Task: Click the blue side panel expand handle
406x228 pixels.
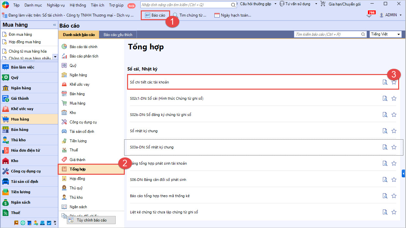Action: pos(403,174)
